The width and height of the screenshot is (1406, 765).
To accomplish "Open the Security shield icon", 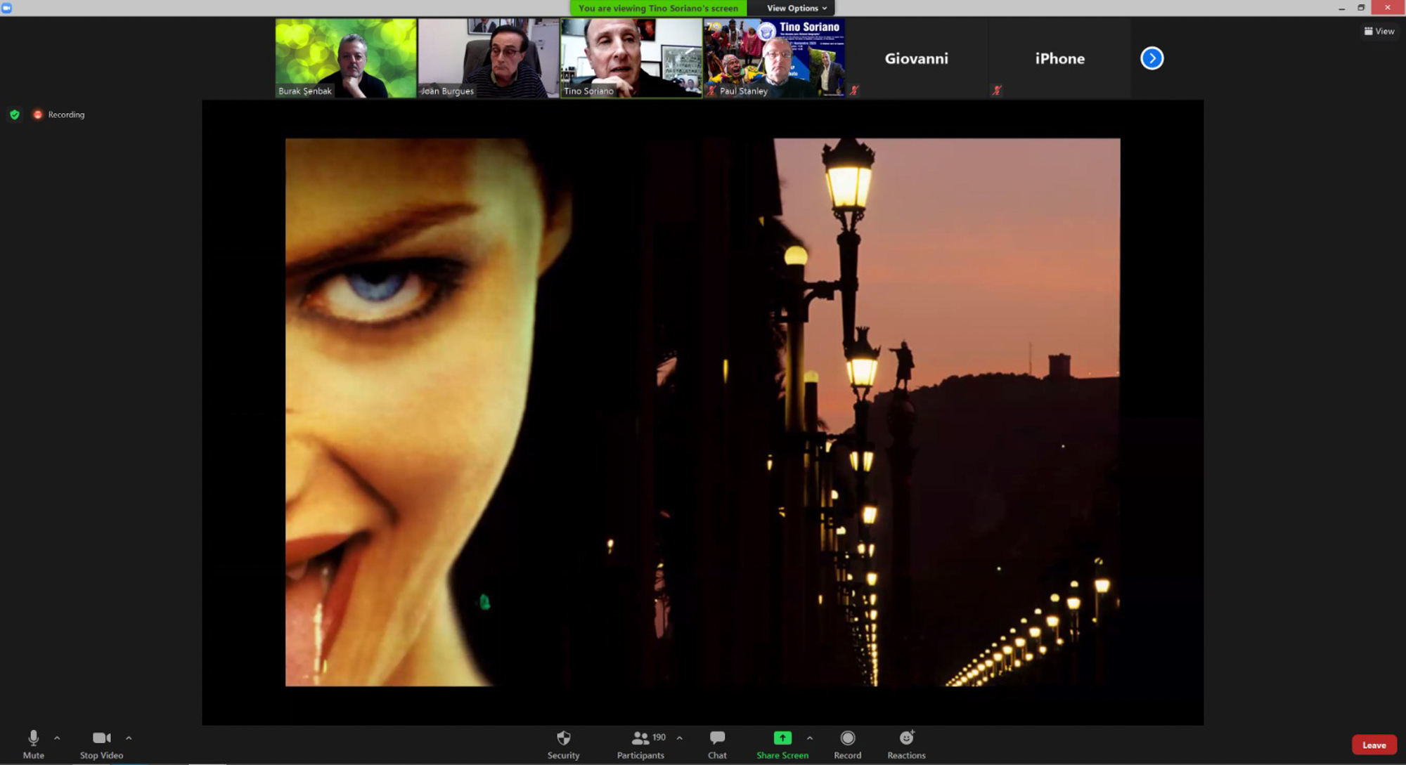I will 563,738.
